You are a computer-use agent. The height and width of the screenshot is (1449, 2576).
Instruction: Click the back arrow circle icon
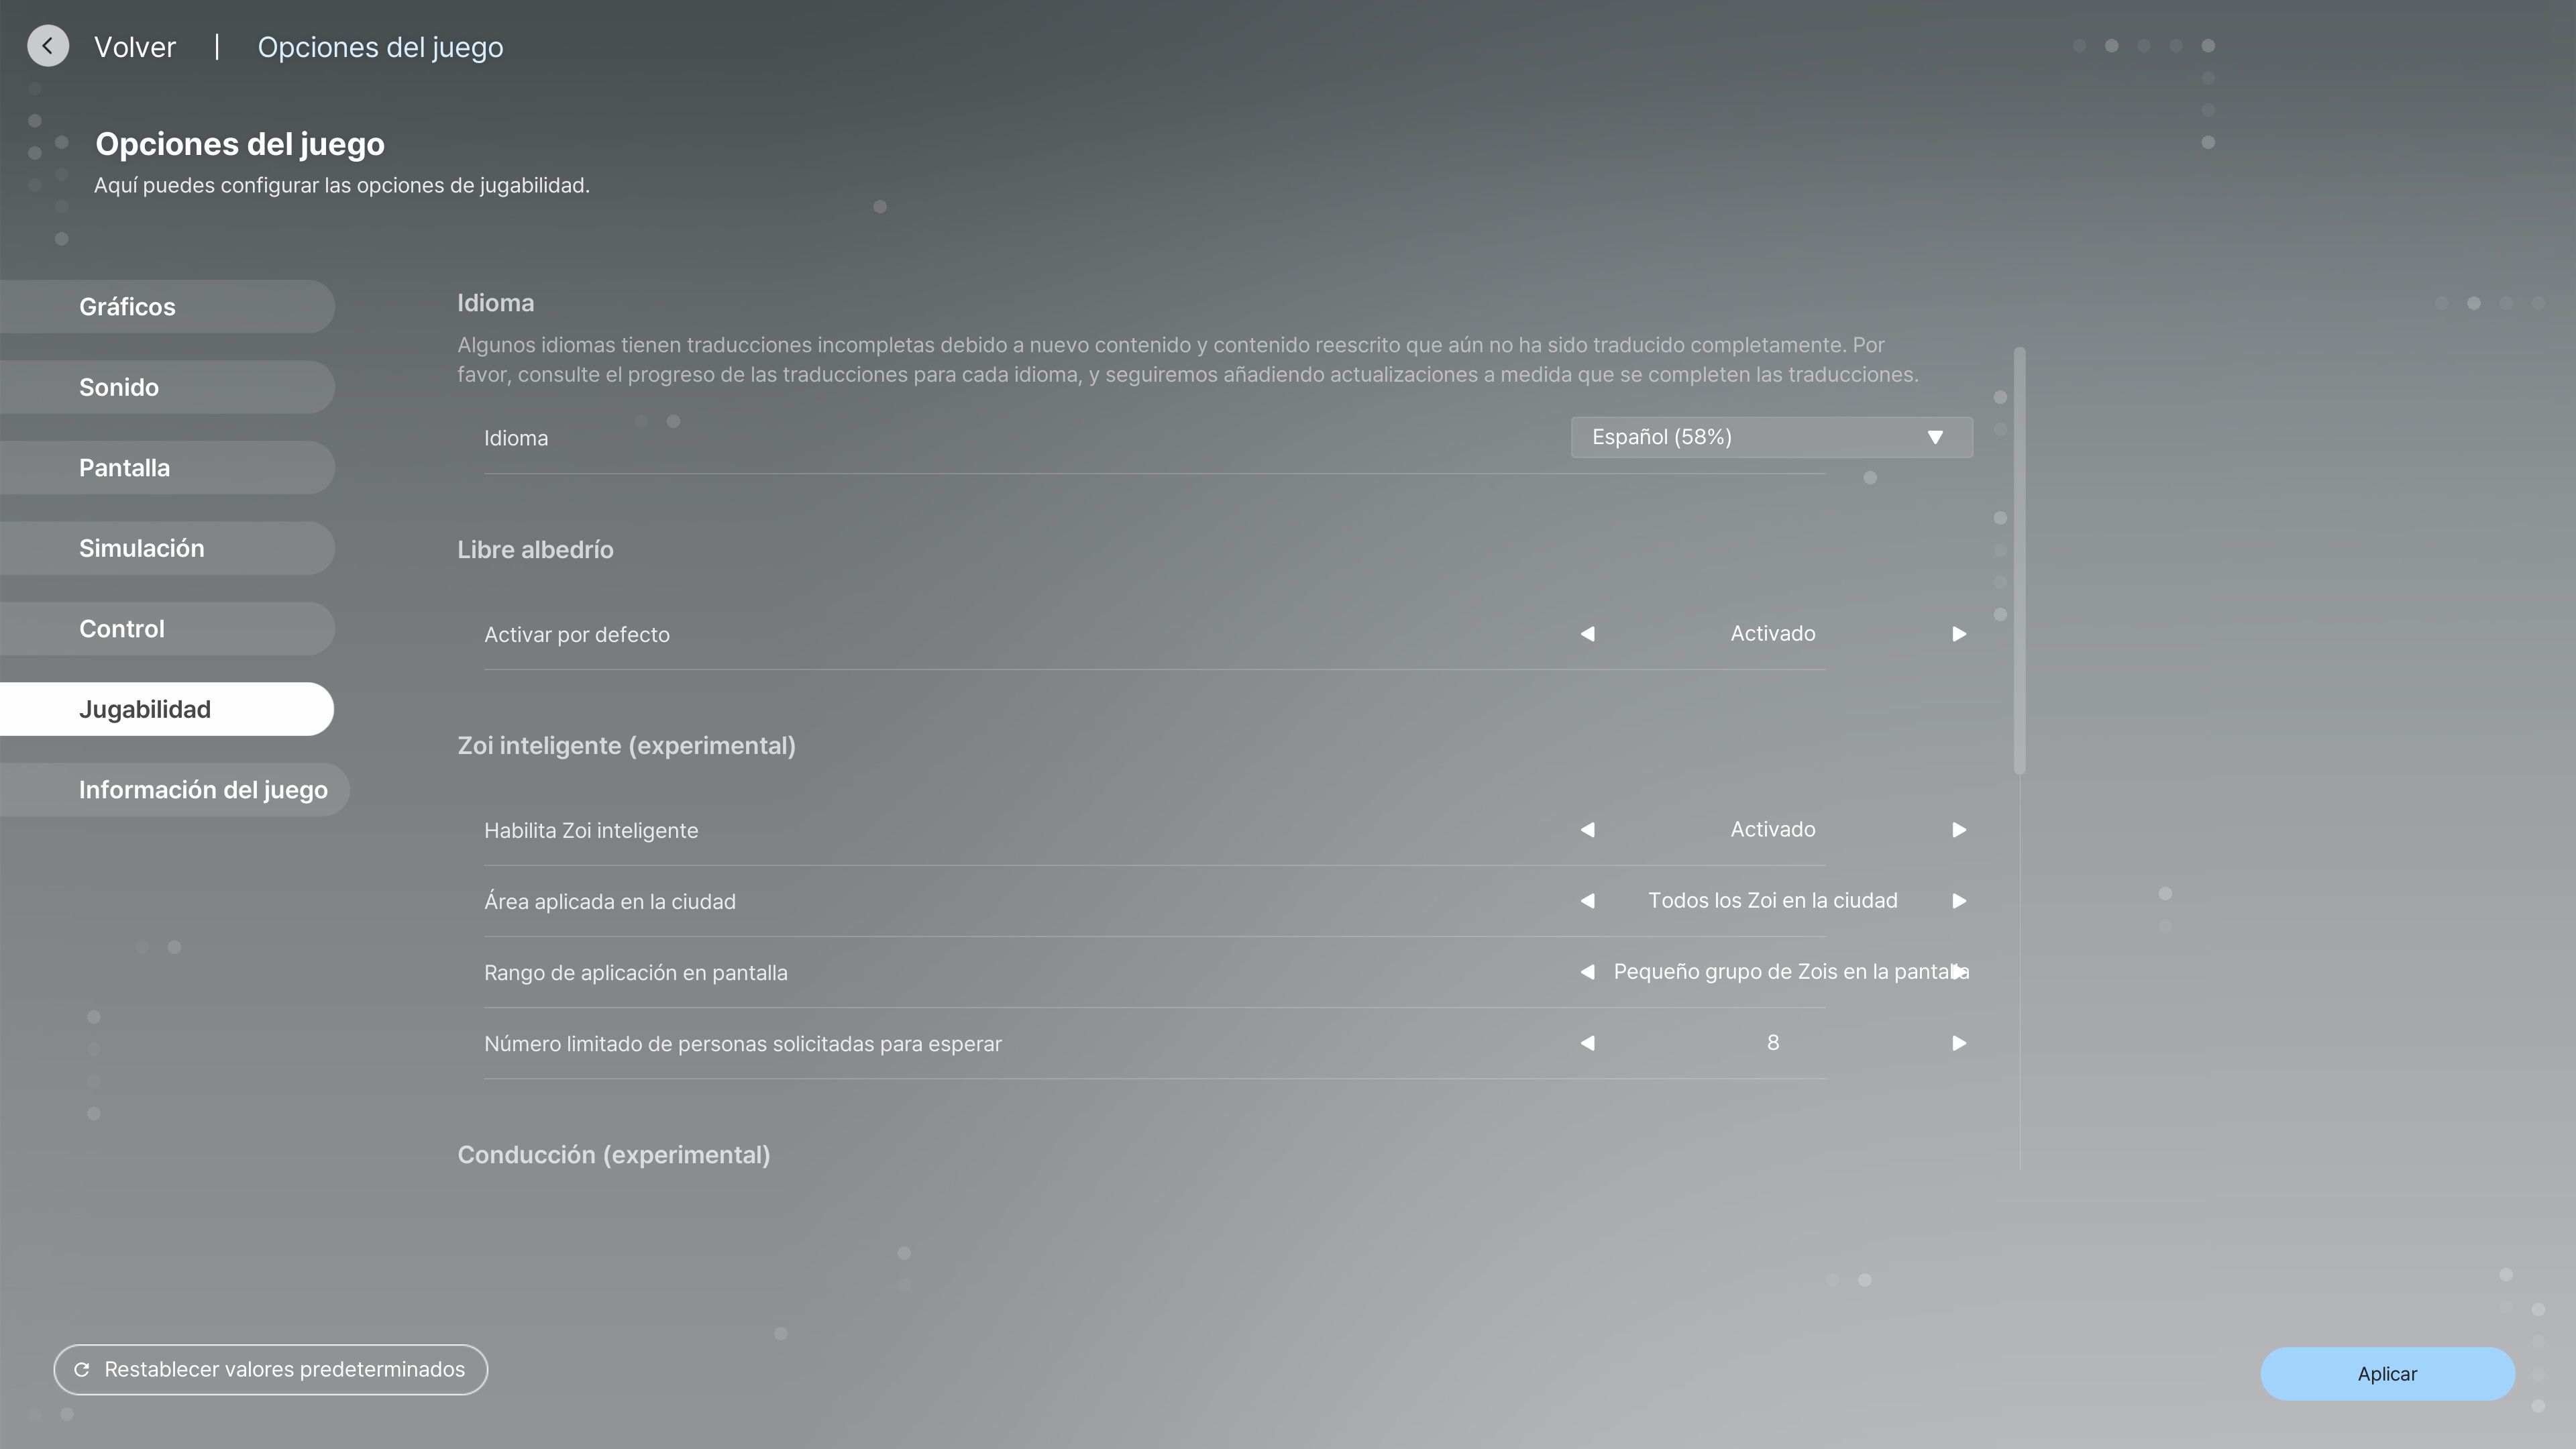(x=48, y=46)
